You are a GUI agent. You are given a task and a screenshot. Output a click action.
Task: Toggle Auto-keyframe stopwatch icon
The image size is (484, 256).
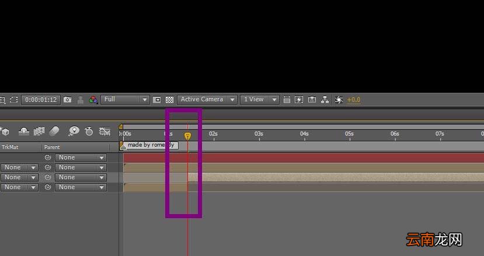pos(89,131)
